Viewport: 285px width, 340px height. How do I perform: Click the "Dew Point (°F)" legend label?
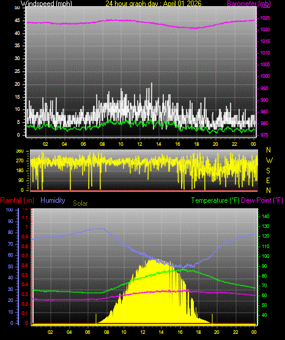click(262, 200)
